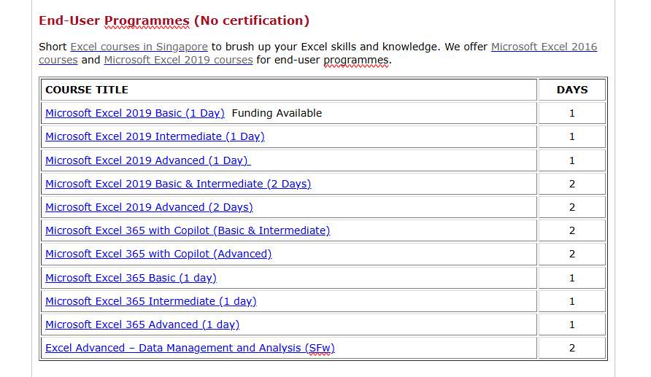Open the Excel courses in Singapore link
The image size is (651, 377).
click(139, 47)
